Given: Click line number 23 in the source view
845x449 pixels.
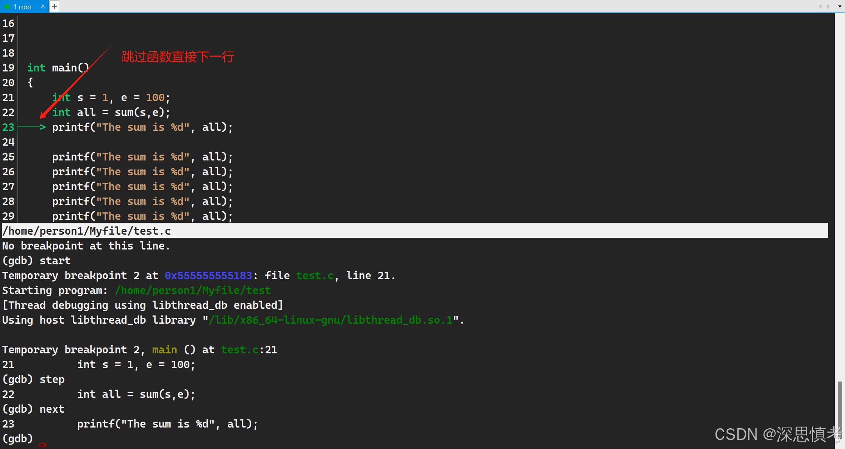Looking at the screenshot, I should coord(8,127).
